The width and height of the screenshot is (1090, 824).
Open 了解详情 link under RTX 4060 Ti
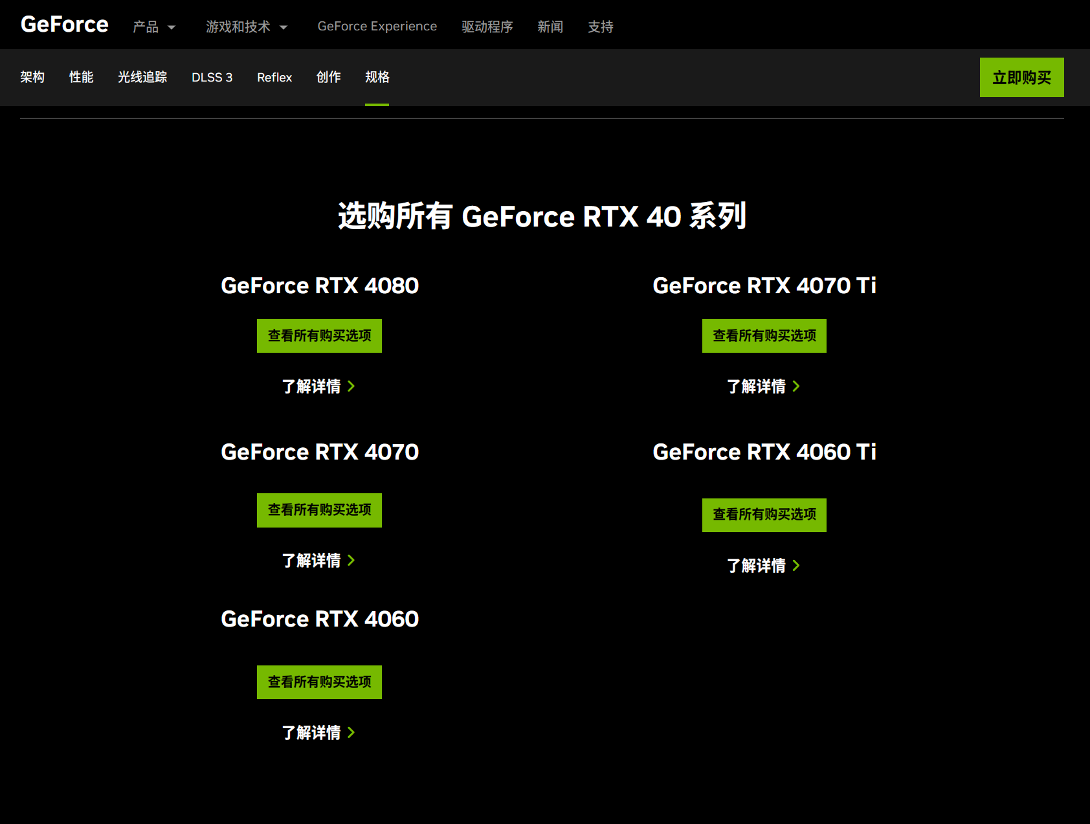(764, 566)
